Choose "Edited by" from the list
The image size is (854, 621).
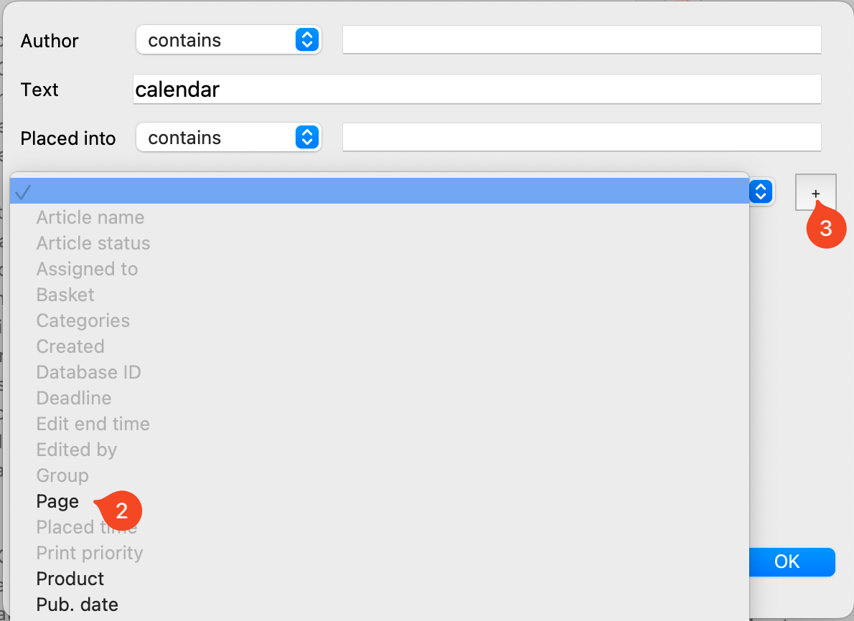click(x=76, y=450)
